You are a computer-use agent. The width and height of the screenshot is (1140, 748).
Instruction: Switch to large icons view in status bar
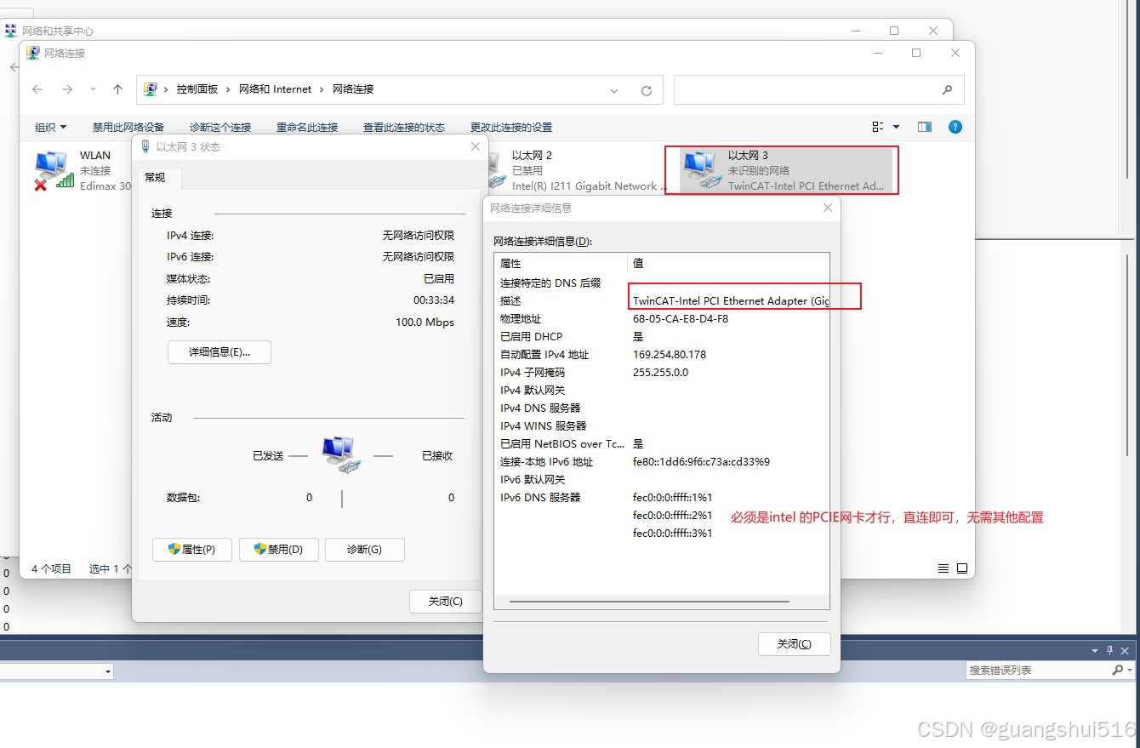[x=962, y=568]
